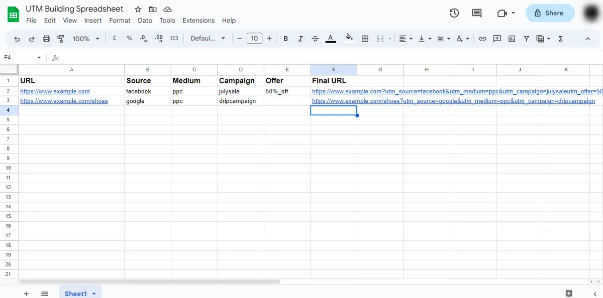
Task: Open the https://www.example.com/shoes link
Action: 63,101
